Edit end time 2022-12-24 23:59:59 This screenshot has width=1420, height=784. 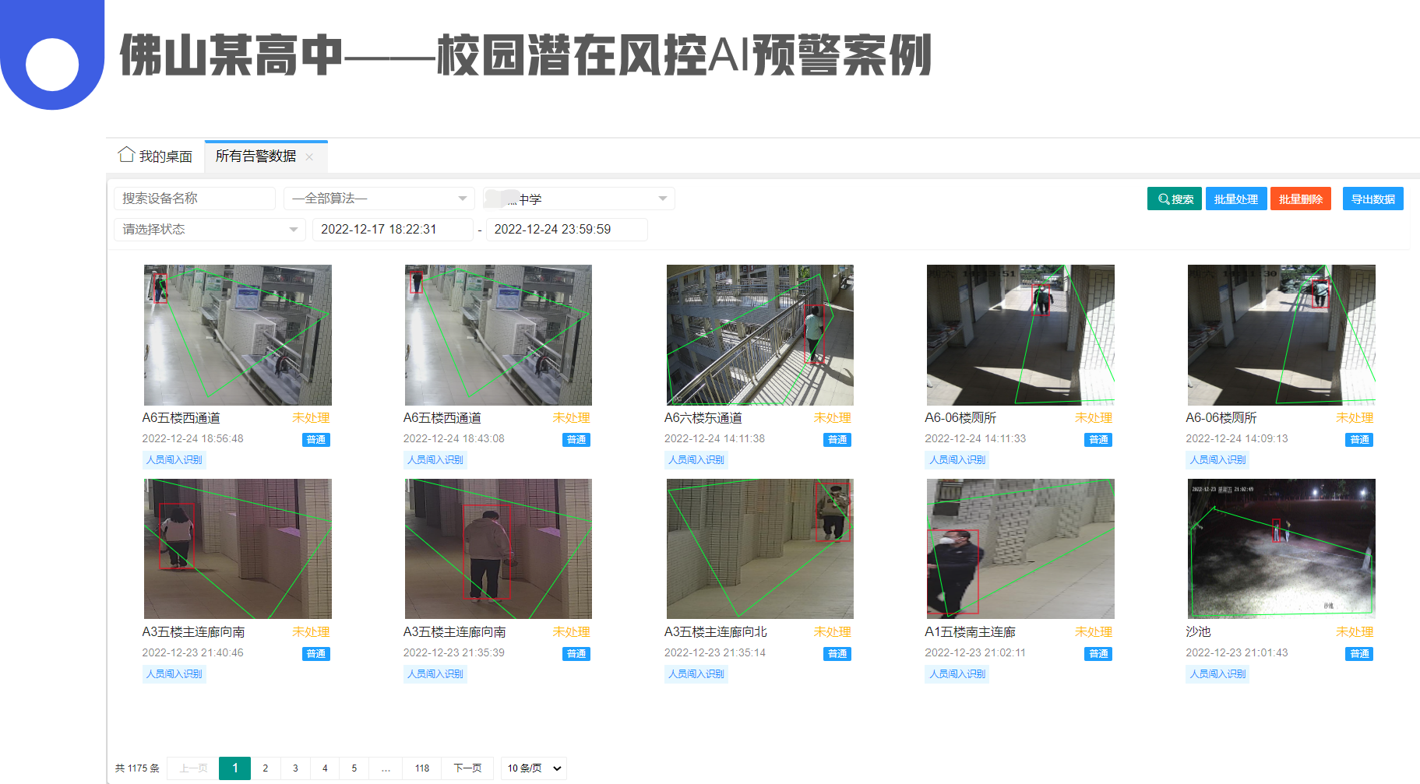tap(566, 230)
